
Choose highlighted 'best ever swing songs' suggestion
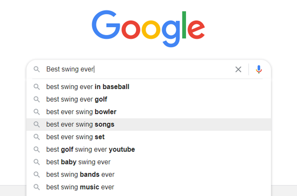click(x=148, y=125)
